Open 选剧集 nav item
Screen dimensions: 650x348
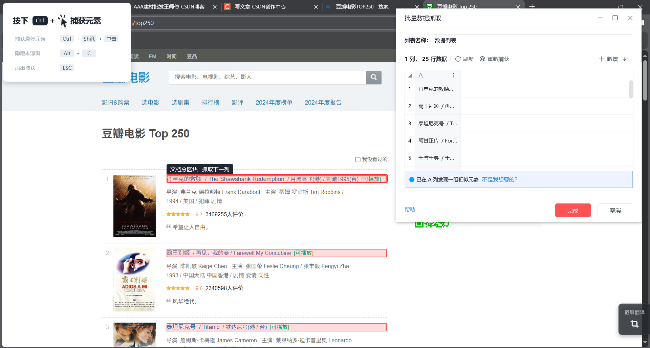tap(180, 103)
